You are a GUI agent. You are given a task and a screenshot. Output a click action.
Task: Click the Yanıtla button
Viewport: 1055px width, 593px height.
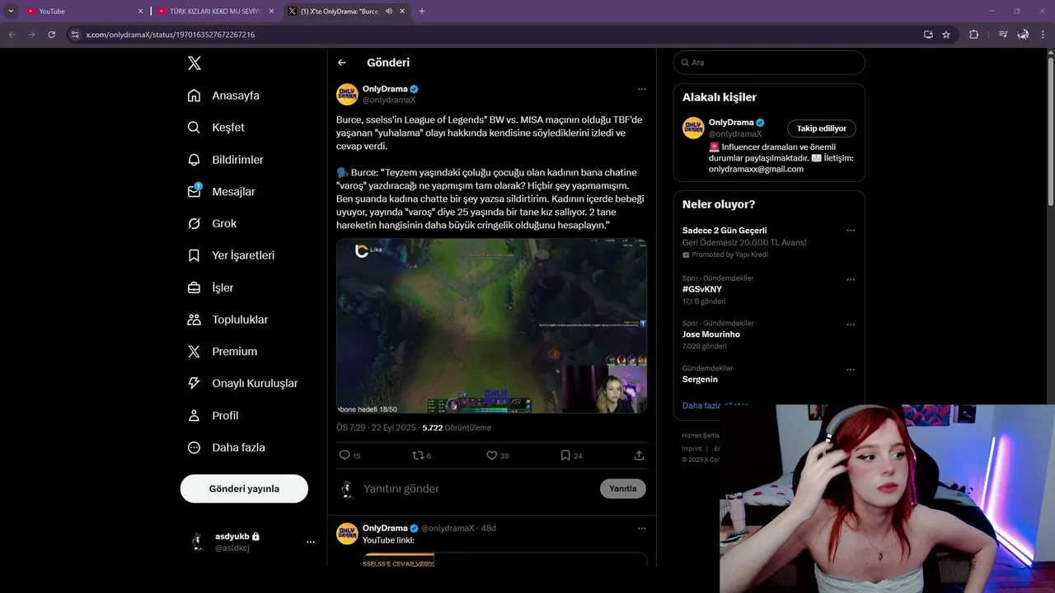[x=623, y=488]
